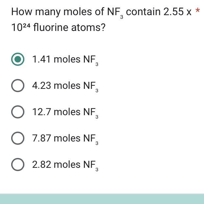Select the 12.7 moles radio circle
Image resolution: width=204 pixels, height=204 pixels.
(x=18, y=112)
